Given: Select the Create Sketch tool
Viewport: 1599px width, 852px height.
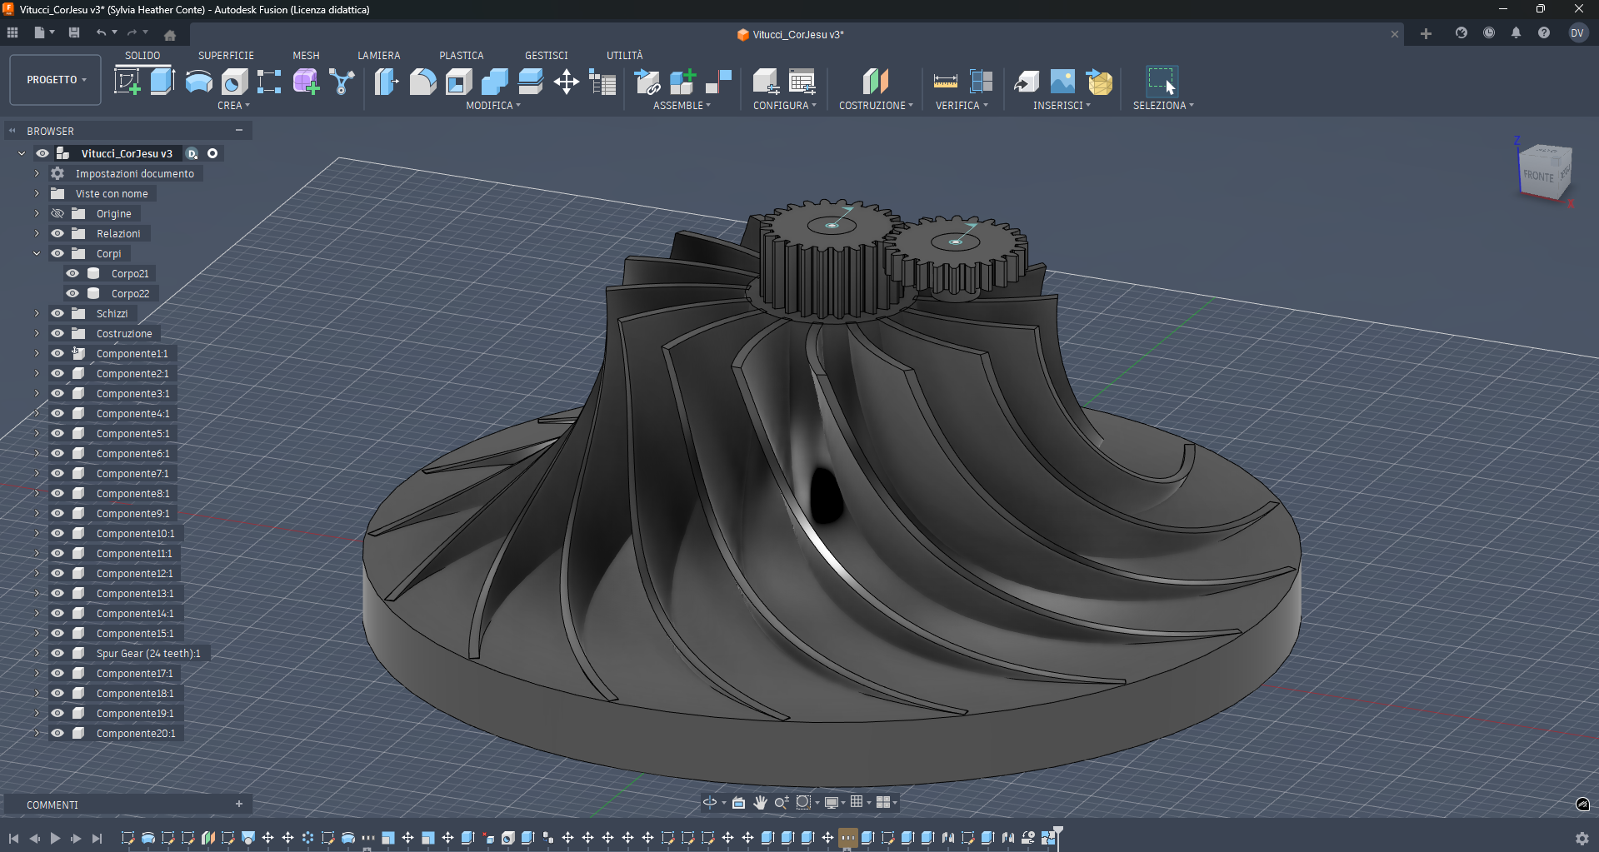Looking at the screenshot, I should (129, 81).
